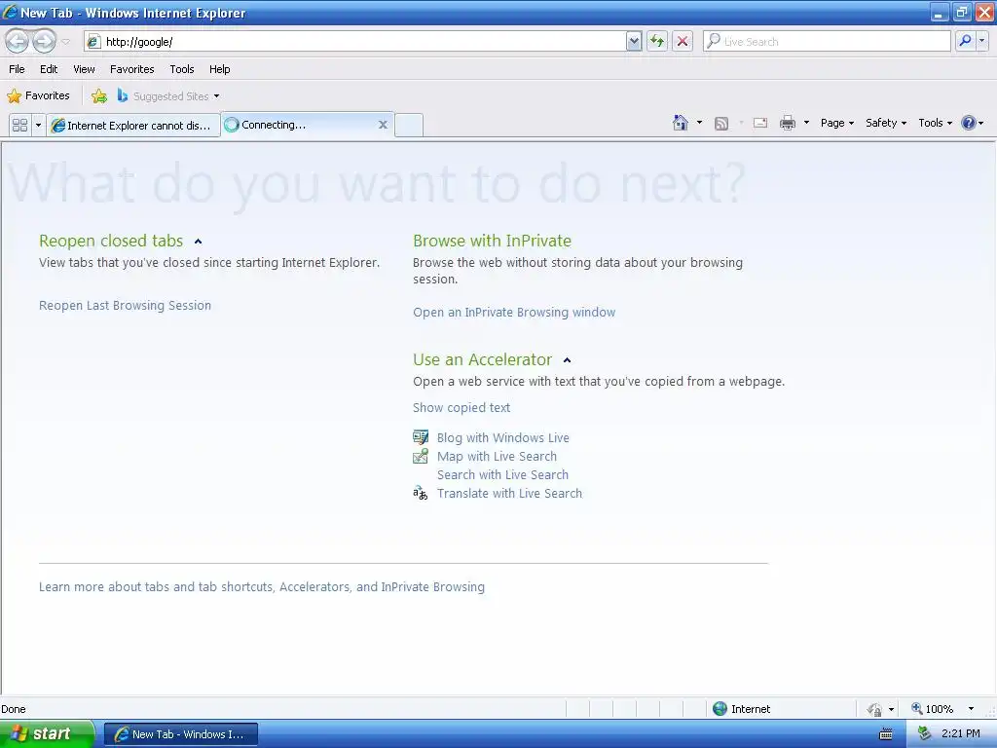Screen dimensions: 997x748
Task: Click the Home icon
Action: [681, 123]
